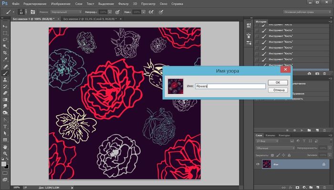Select the Move tool
The width and height of the screenshot is (334, 190).
5,26
